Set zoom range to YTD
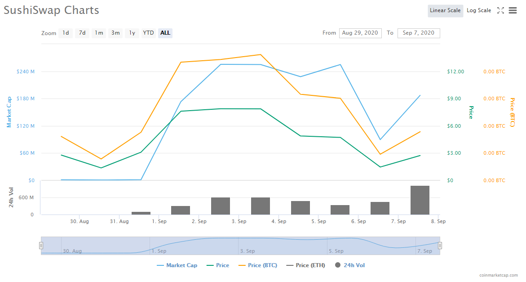The width and height of the screenshot is (526, 282). (148, 33)
